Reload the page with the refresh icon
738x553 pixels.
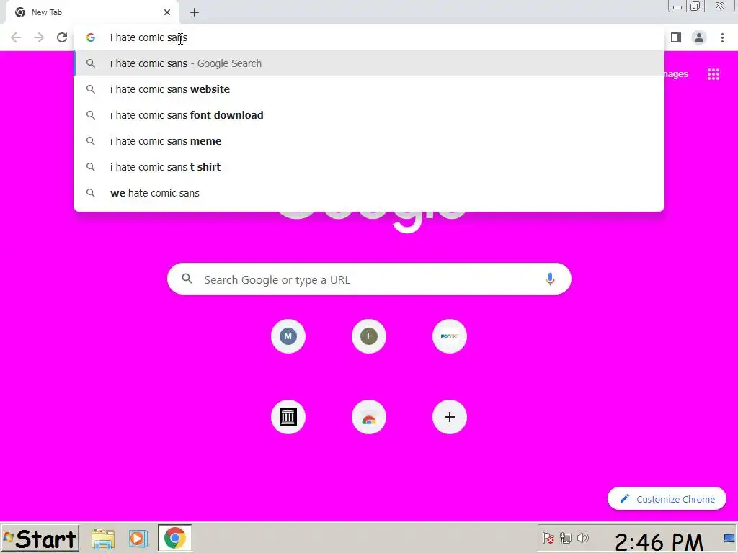62,37
